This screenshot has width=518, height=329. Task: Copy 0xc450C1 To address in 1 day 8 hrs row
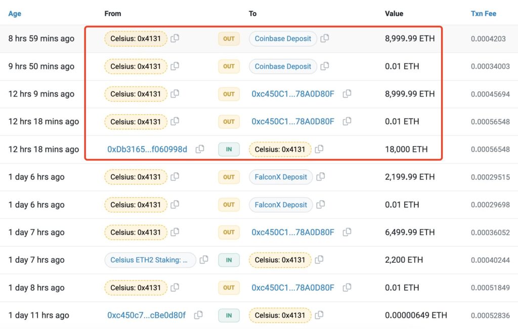[x=347, y=288]
